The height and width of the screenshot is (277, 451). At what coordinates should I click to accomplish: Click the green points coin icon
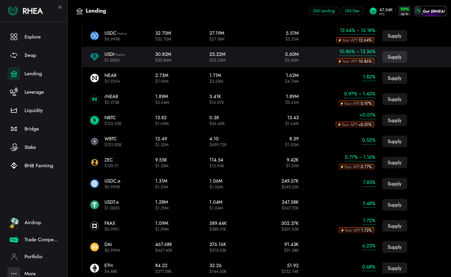(x=373, y=11)
